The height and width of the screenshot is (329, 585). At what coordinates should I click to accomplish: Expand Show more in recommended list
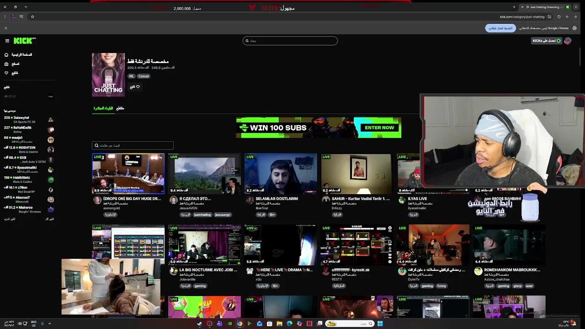coord(10,219)
